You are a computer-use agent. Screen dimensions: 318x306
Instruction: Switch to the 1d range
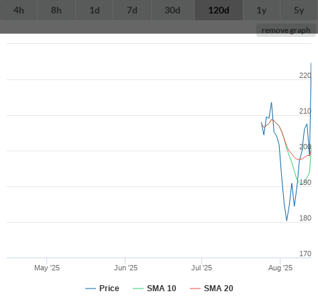tap(95, 10)
